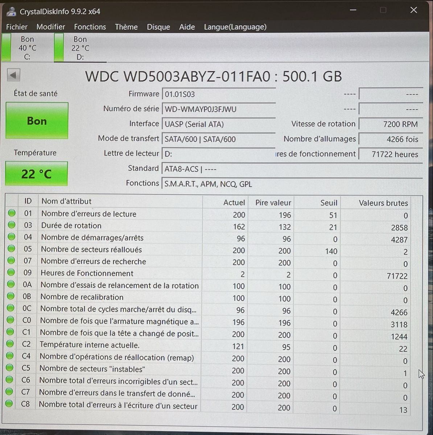The width and height of the screenshot is (433, 435).
Task: Select the Nombre d'erreurs de lecture row
Action: [x=209, y=214]
